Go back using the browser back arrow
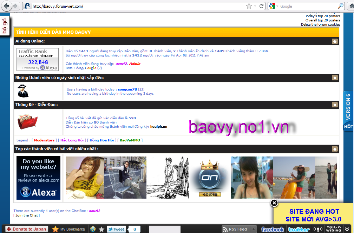 [7, 6]
